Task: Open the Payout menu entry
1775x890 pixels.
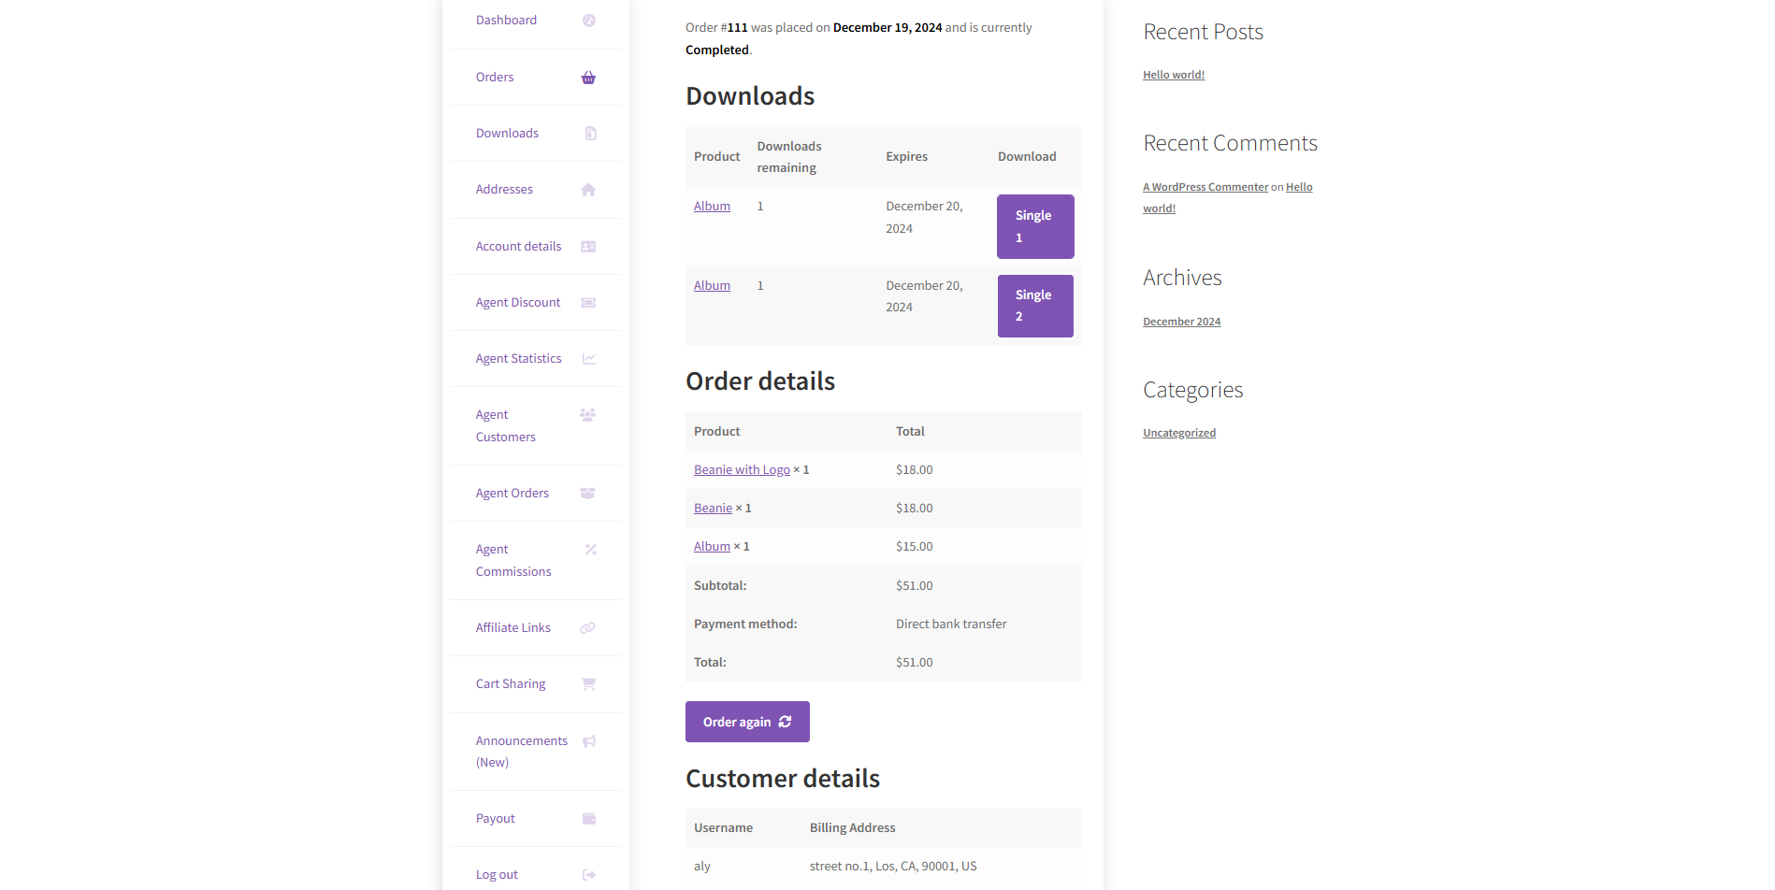Action: 496,819
